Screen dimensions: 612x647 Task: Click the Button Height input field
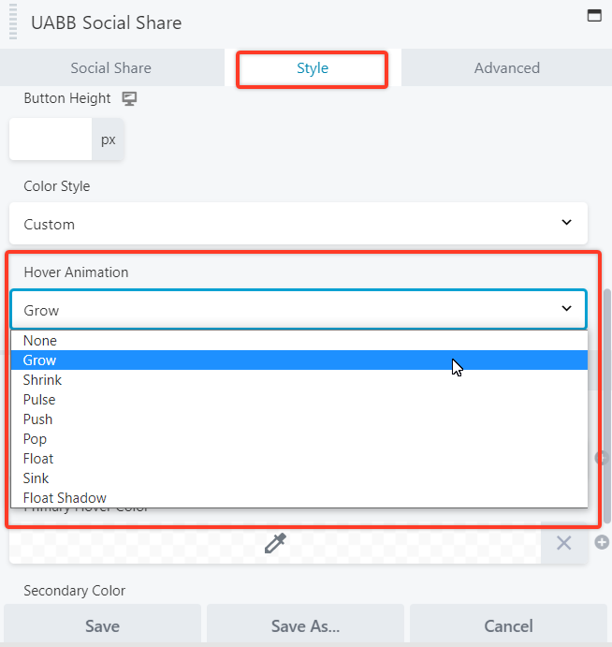pos(51,140)
